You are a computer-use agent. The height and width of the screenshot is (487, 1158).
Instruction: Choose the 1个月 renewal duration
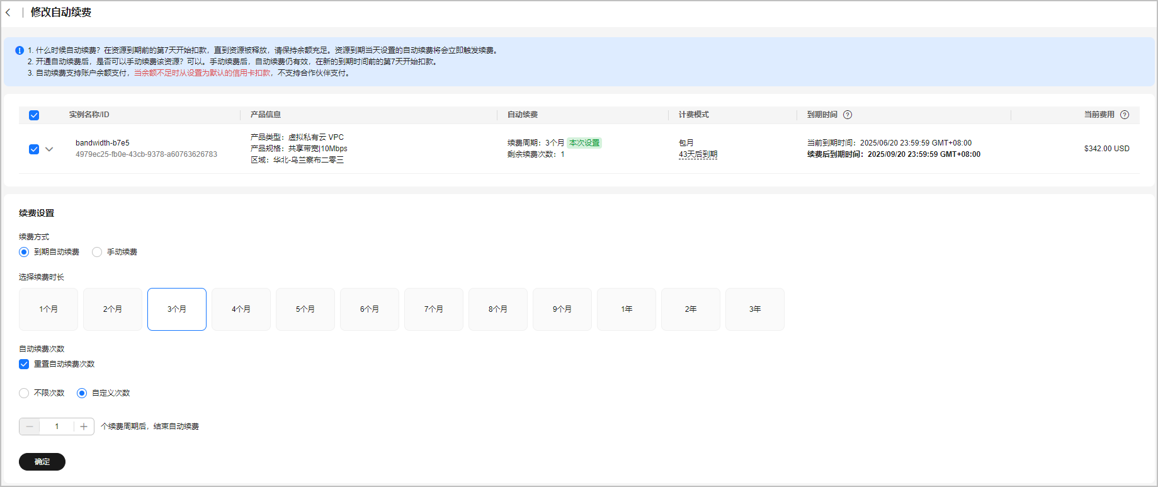48,309
